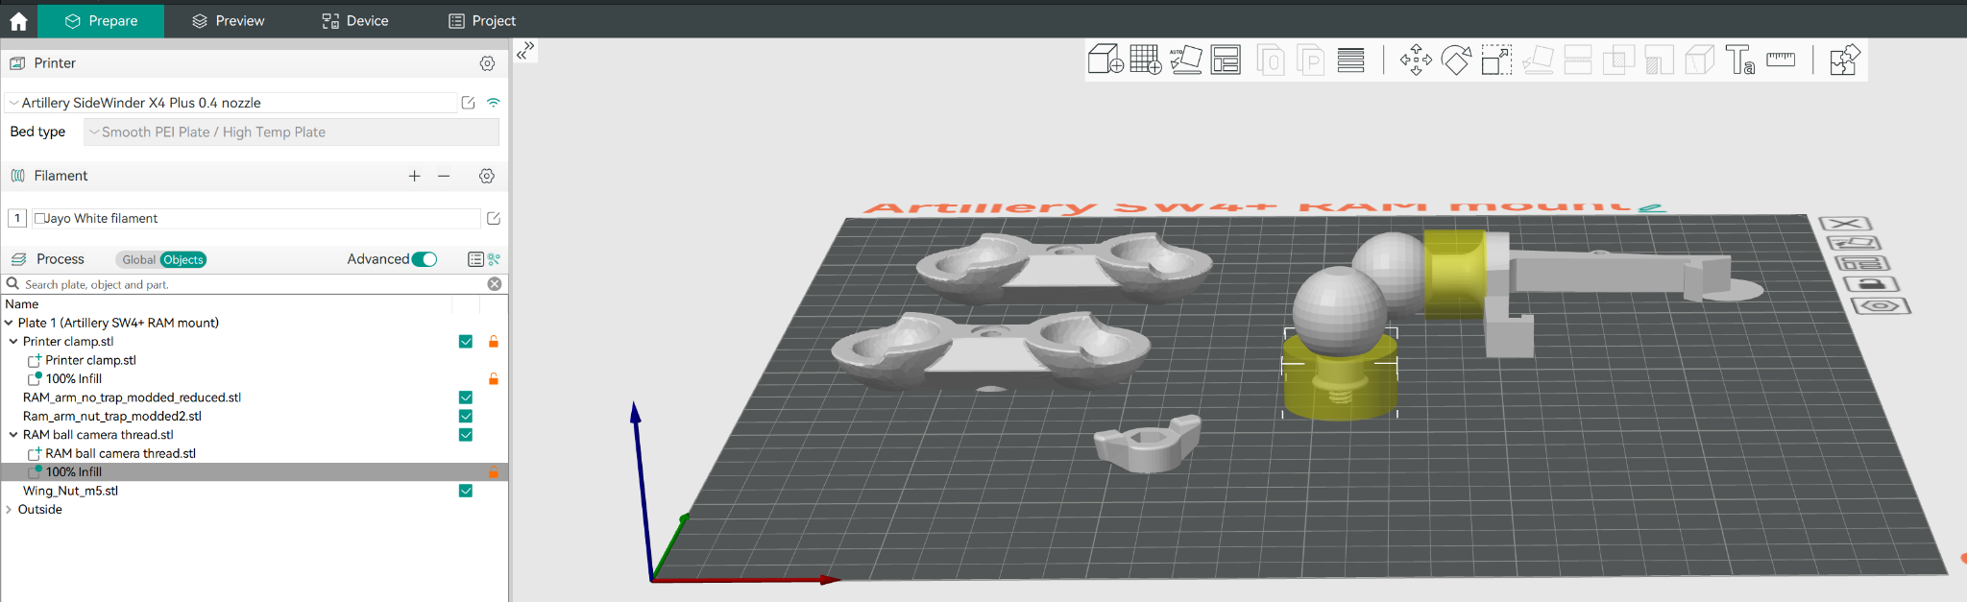Click the Lay on face tool
Screen dimensions: 1967x602
pos(1538,60)
